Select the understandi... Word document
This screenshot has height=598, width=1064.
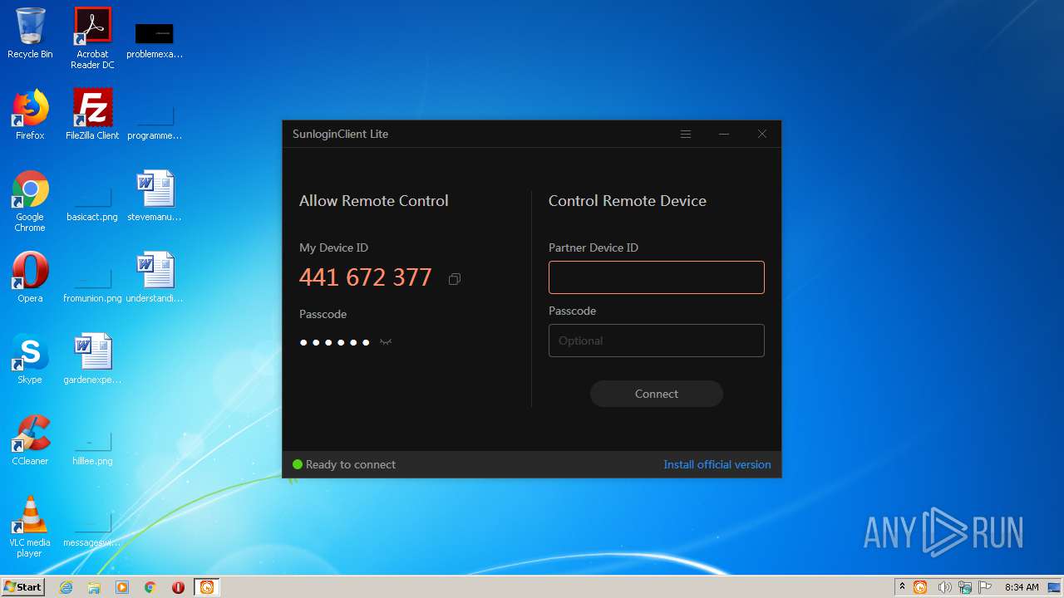pyautogui.click(x=155, y=277)
